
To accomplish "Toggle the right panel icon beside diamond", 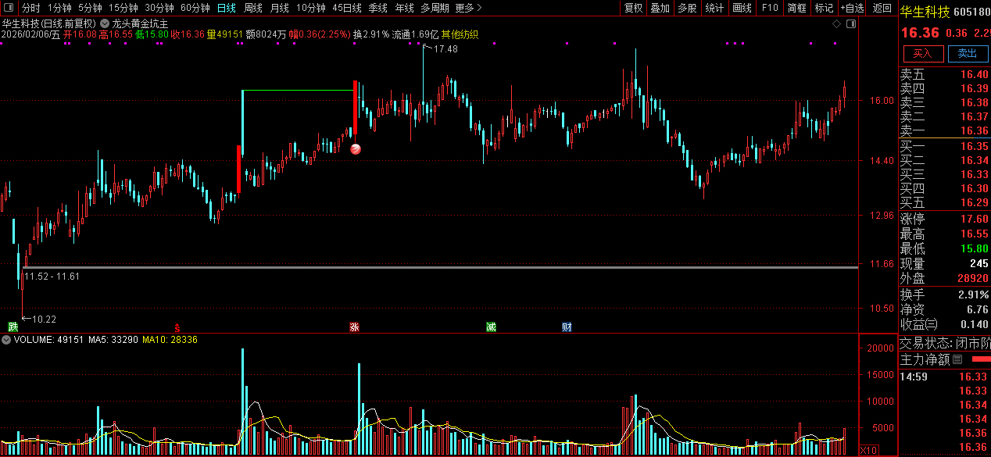I will pos(851,24).
